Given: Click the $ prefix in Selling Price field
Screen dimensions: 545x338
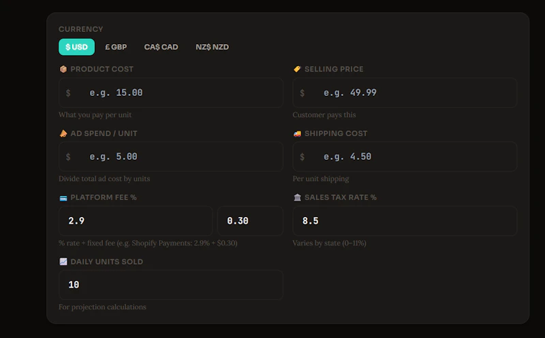Looking at the screenshot, I should click(302, 93).
